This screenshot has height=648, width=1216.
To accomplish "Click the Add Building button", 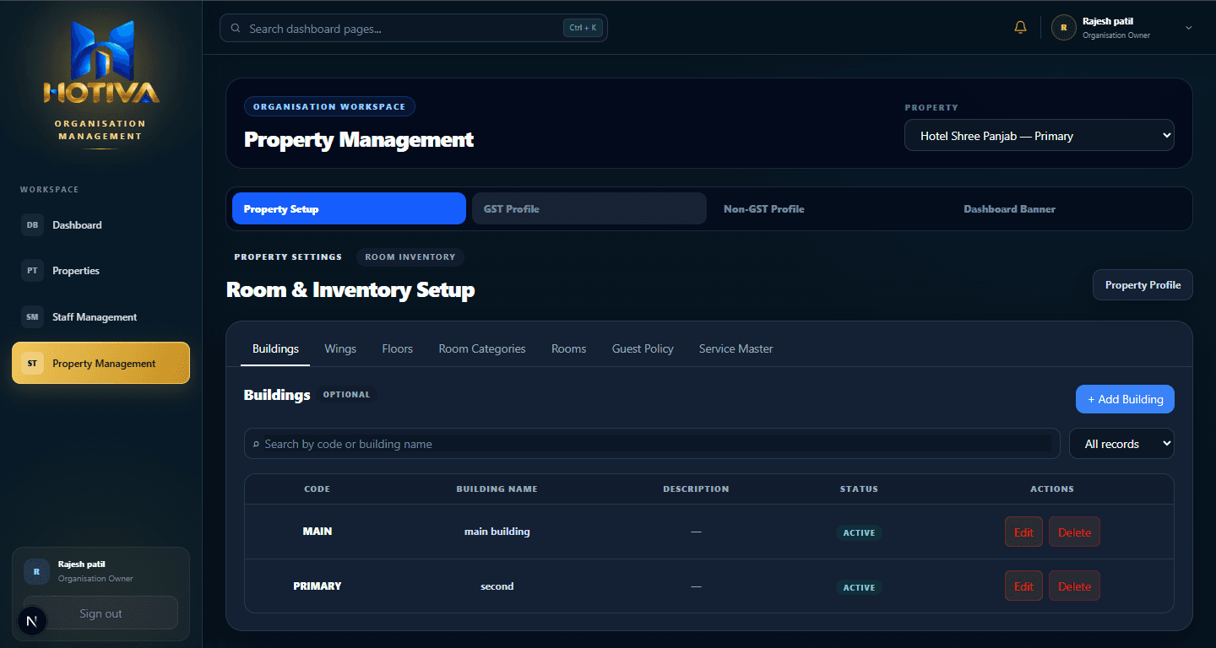I will point(1125,399).
